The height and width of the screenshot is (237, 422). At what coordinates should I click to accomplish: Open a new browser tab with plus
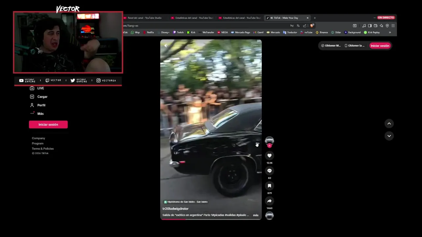tap(315, 18)
